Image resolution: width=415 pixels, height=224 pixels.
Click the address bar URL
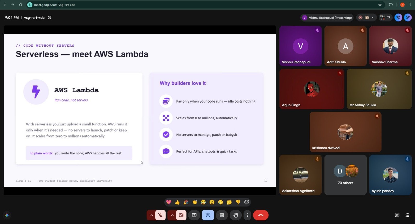[x=54, y=5]
